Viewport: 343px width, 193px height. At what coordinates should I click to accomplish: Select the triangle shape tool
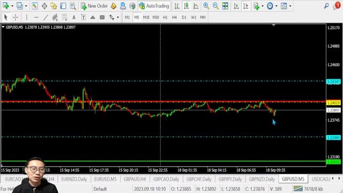click(x=93, y=17)
